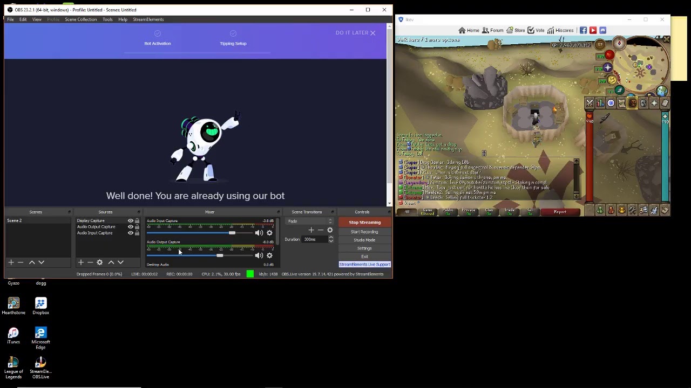691x388 pixels.
Task: Undock the Sources panel
Action: point(139,212)
